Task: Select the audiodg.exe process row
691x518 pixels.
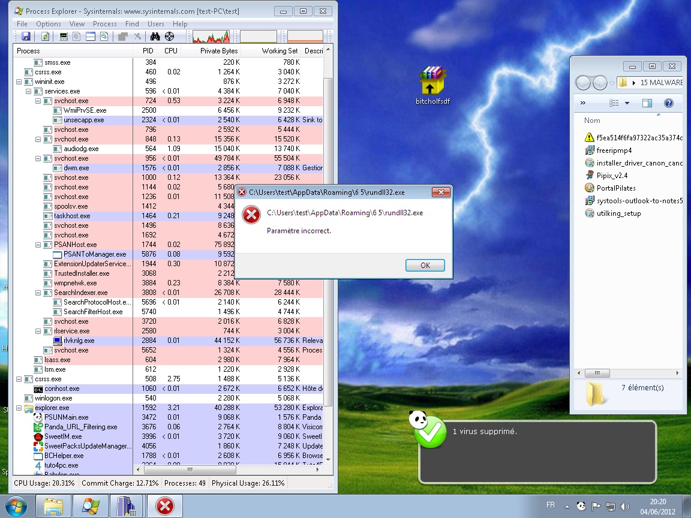Action: 168,149
